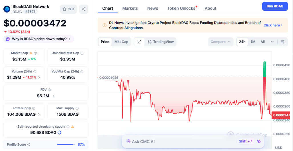Open Profile Score info icon
This screenshot has height=151, width=293.
point(29,144)
